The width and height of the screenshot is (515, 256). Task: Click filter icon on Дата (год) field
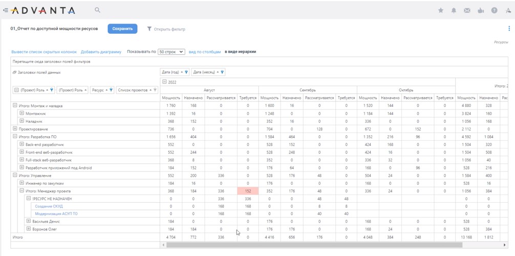tap(186, 72)
